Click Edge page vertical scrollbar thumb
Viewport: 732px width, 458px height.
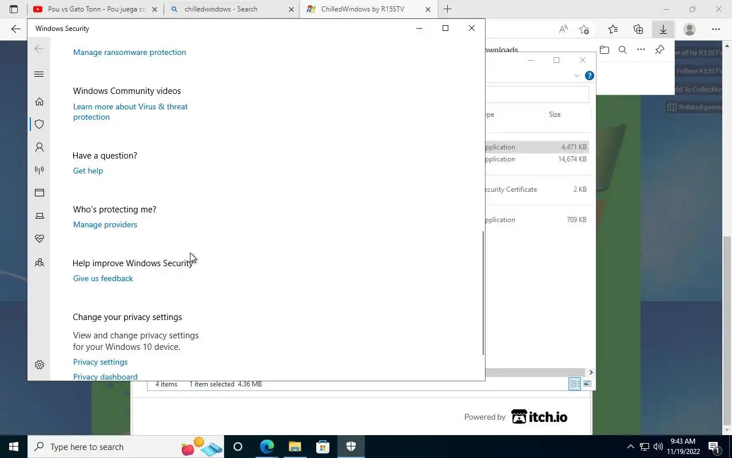point(727,331)
